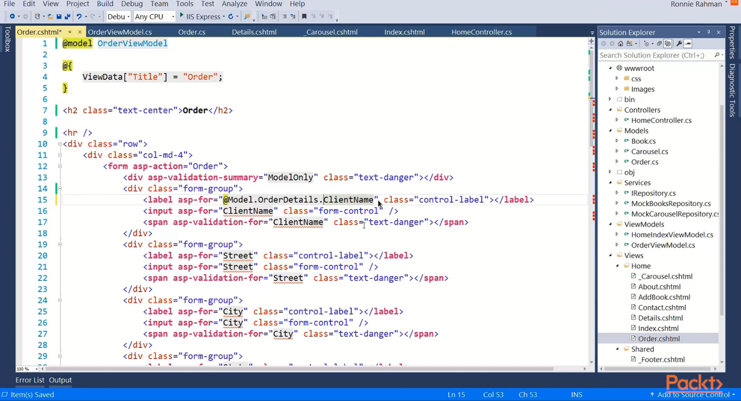
Task: Click the search magnifier in Solution Explorer
Action: click(x=716, y=55)
